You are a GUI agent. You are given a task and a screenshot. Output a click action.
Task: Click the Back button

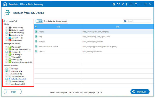pos(13,92)
